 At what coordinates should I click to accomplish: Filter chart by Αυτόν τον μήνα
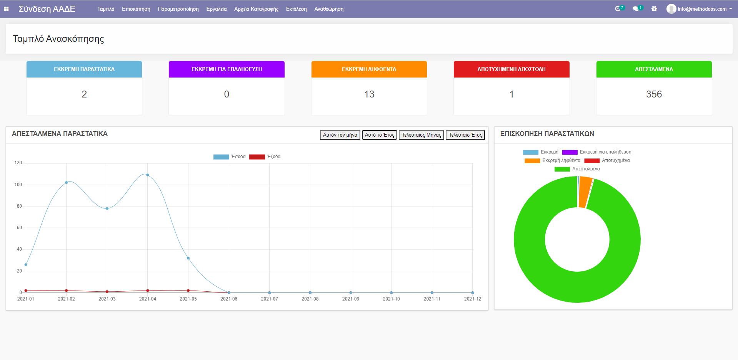(340, 135)
